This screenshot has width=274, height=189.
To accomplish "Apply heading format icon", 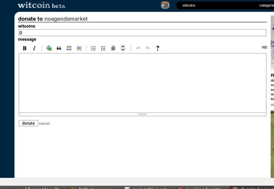I will (113, 48).
